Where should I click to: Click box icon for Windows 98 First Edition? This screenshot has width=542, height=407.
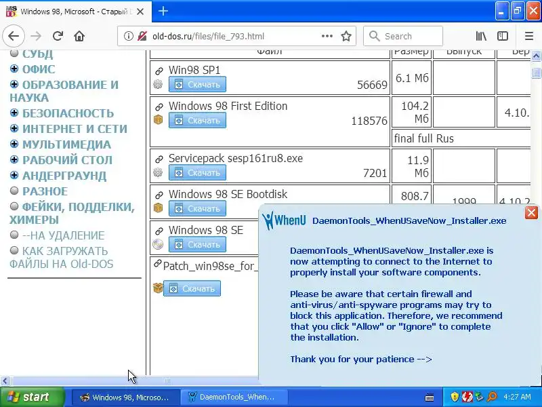[x=158, y=120]
